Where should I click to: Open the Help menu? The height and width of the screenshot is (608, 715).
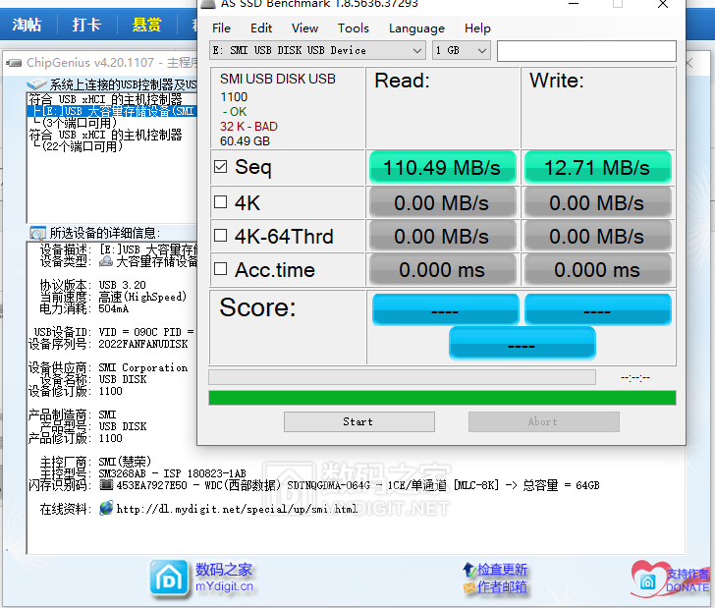(x=477, y=28)
